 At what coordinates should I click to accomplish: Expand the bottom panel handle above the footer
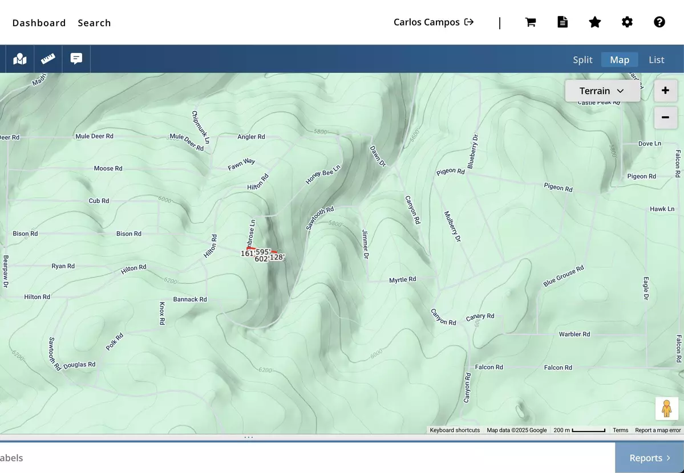pos(249,436)
